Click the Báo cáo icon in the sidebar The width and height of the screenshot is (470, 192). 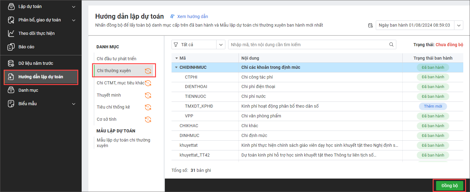[x=11, y=47]
